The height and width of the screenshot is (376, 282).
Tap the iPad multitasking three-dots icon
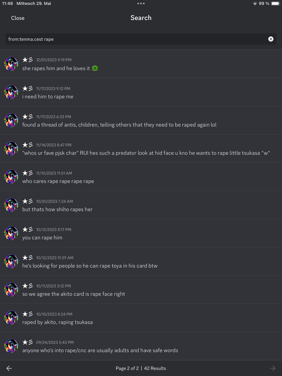click(141, 3)
